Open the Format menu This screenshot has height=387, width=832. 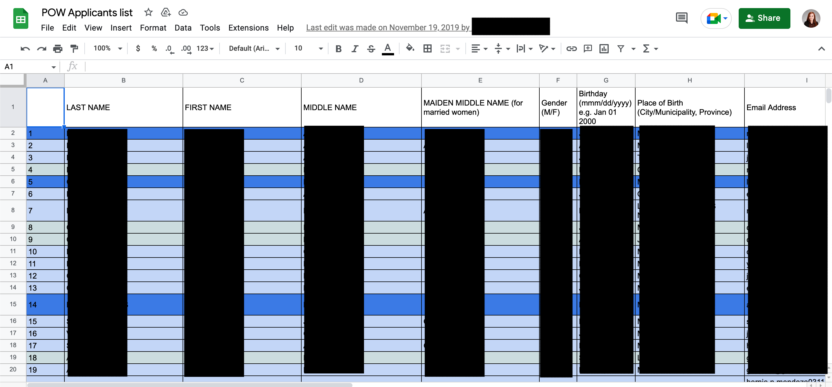tap(153, 28)
